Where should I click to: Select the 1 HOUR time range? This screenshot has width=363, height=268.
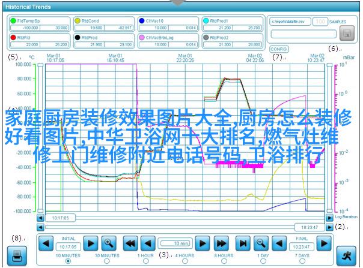[145, 261]
